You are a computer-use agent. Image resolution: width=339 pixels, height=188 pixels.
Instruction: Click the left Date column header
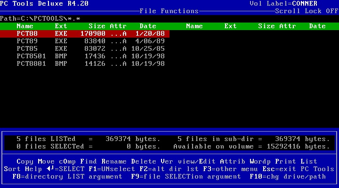point(148,26)
